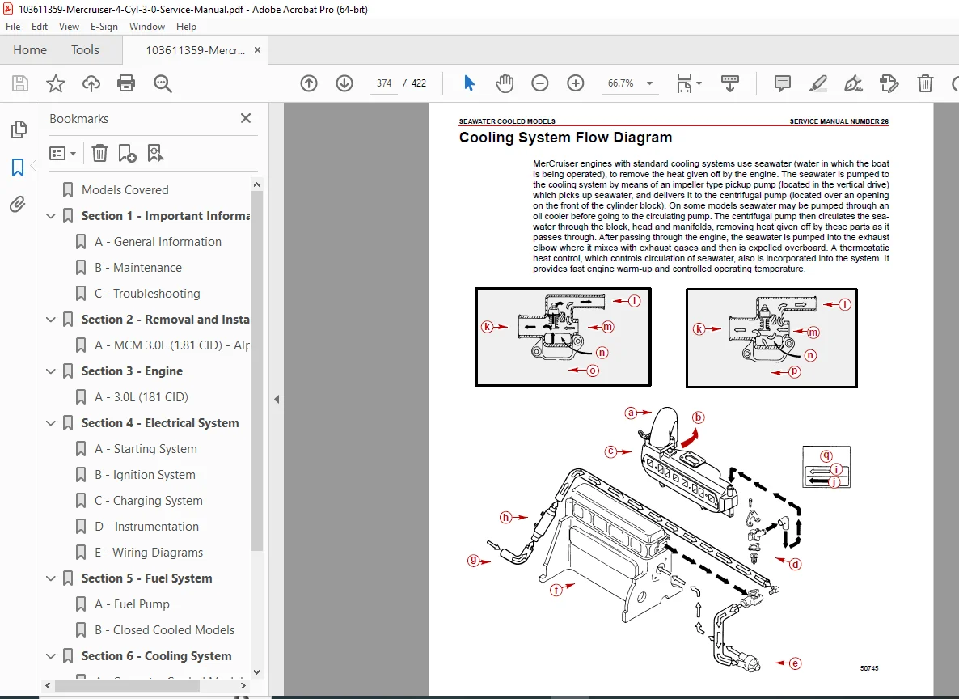Zoom in with plus button
959x699 pixels.
pyautogui.click(x=576, y=83)
